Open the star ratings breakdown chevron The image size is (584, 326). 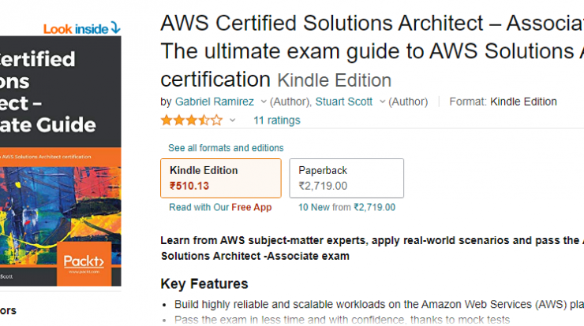point(232,120)
